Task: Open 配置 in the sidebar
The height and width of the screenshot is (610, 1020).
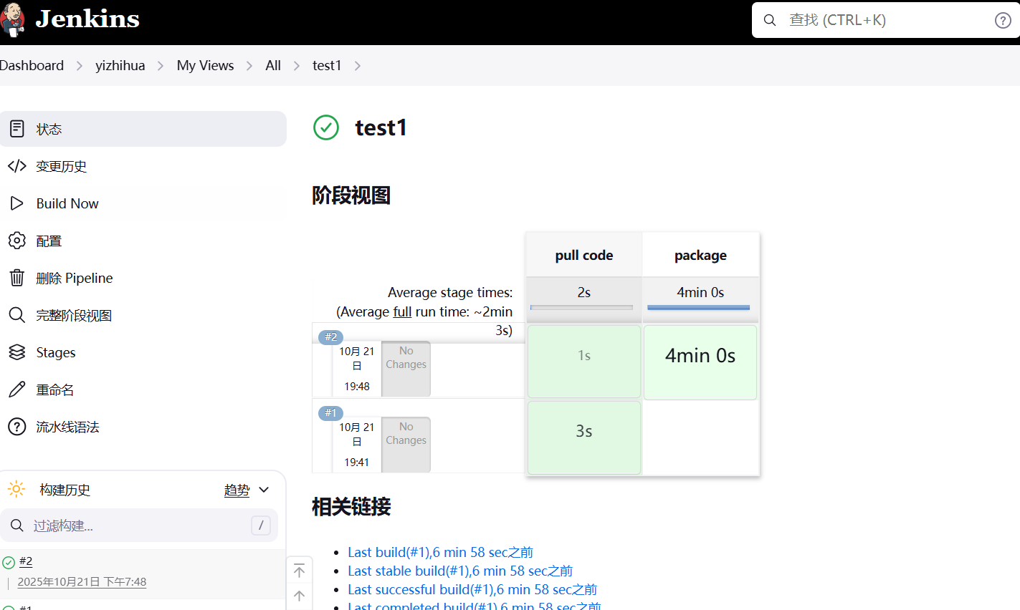Action: [143, 241]
